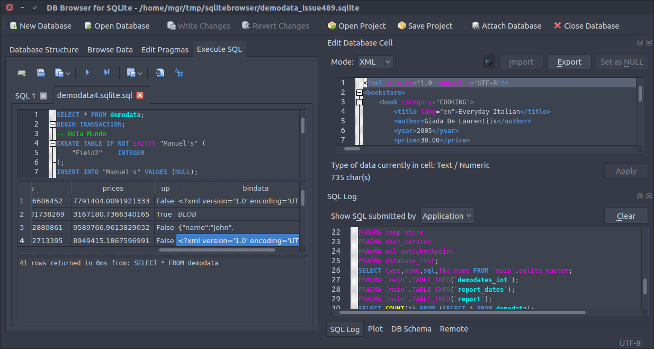Open a new SQL editor tab
Viewport: 654px width, 349px height.
tap(22, 73)
